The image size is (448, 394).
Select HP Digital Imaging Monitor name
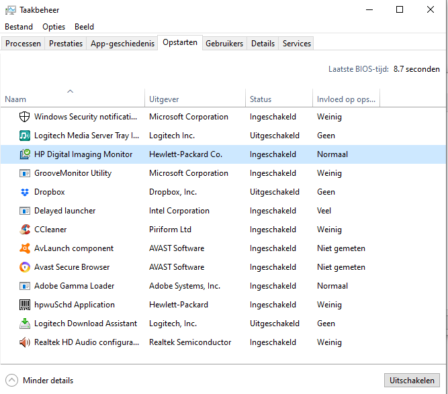click(x=83, y=154)
